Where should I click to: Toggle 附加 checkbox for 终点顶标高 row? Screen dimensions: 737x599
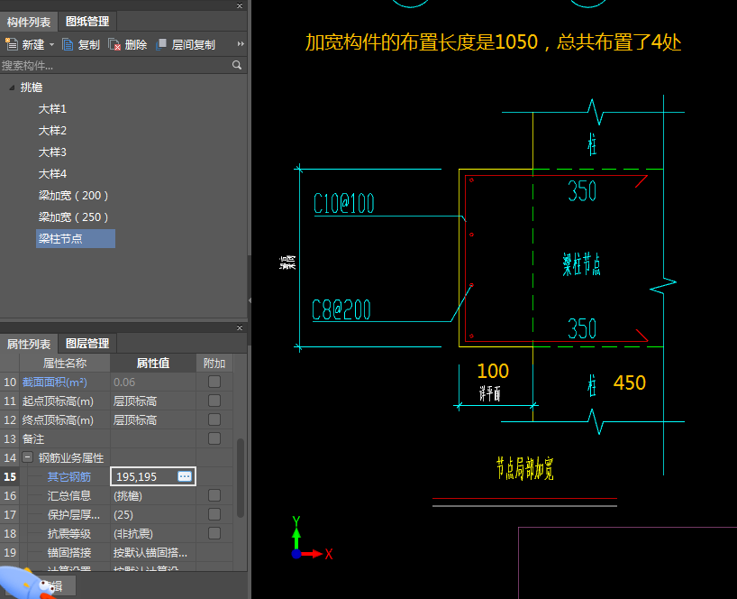pyautogui.click(x=214, y=419)
